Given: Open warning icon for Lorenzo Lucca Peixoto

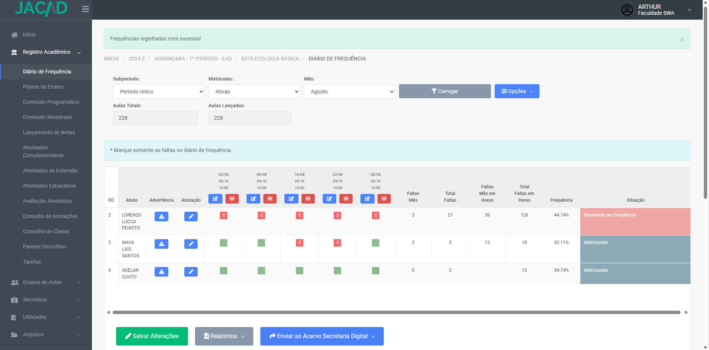Looking at the screenshot, I should (x=161, y=217).
